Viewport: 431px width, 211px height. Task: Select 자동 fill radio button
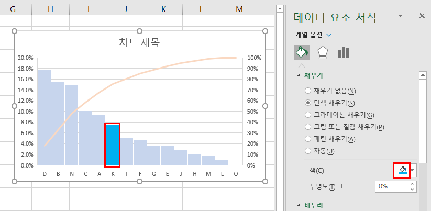tap(308, 151)
